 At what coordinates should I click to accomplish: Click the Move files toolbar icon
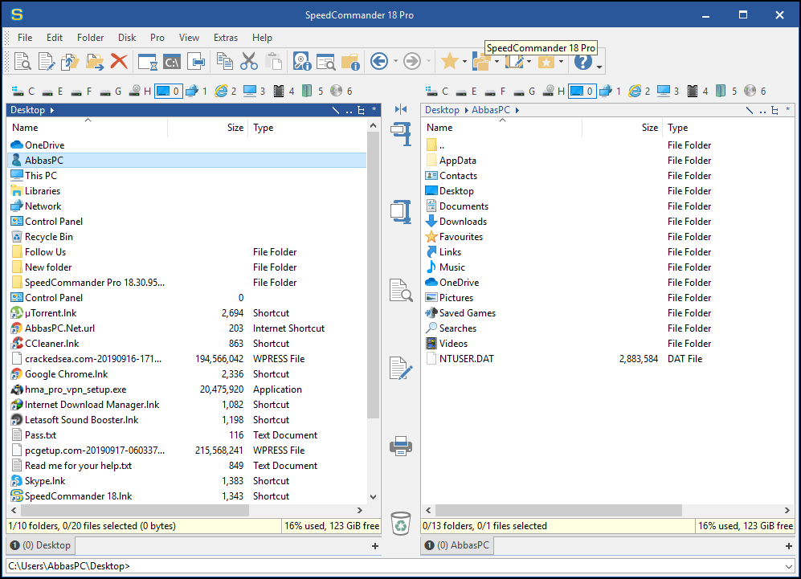point(95,62)
